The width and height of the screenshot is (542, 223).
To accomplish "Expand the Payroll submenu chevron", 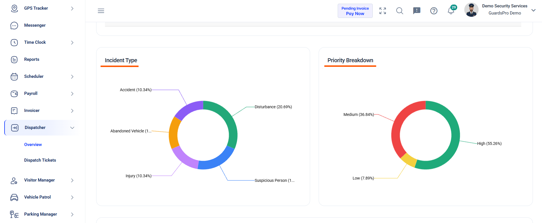I will 72,94.
